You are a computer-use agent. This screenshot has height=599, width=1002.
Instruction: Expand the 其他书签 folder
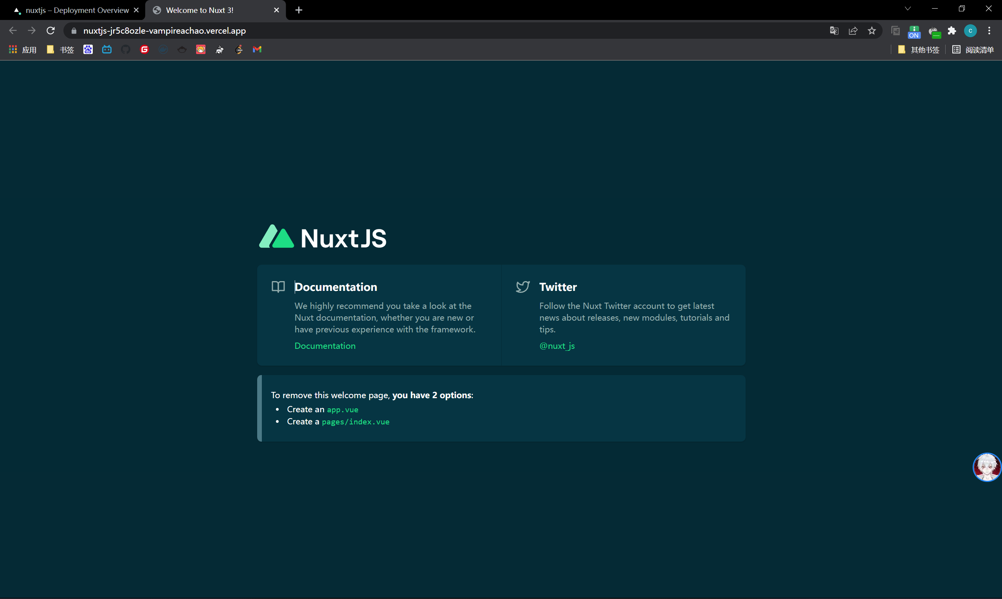point(919,50)
